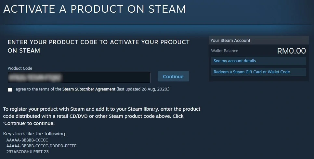
Task: Click the RM0.00 wallet balance amount
Action: point(291,51)
